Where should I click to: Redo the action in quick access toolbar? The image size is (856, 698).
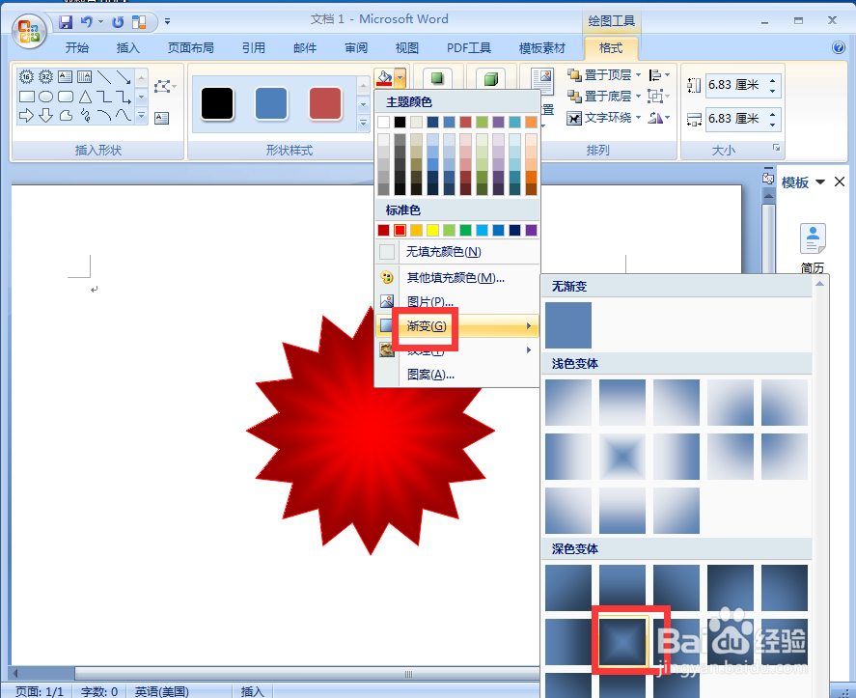118,22
